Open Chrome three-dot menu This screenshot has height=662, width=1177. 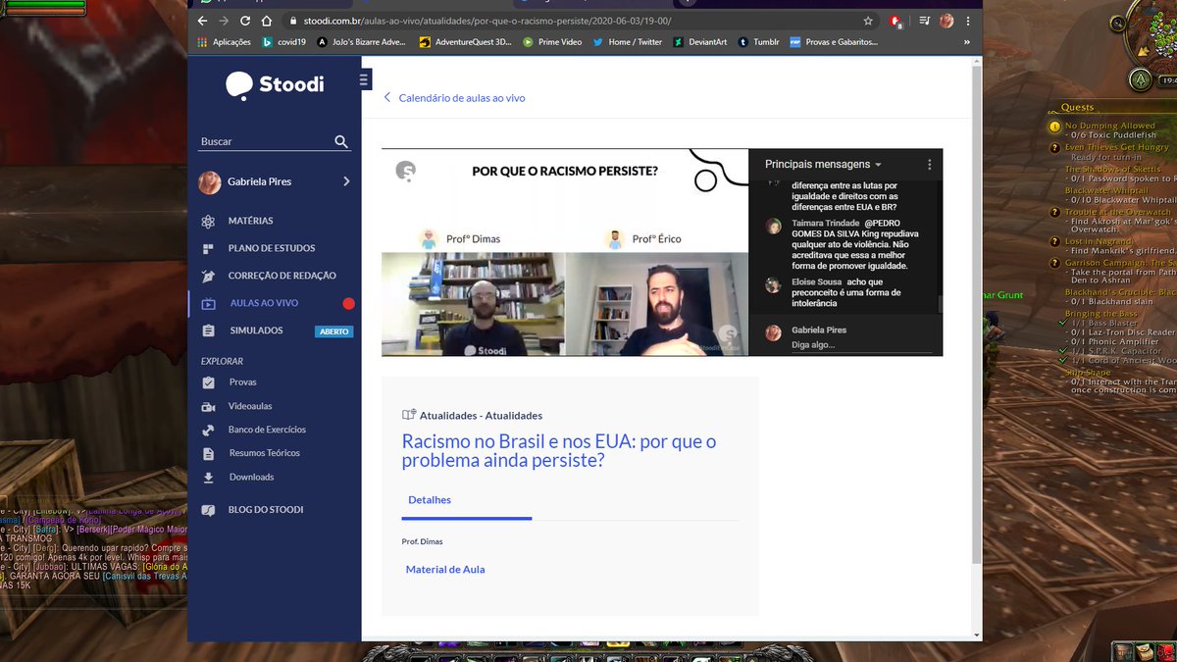(968, 21)
